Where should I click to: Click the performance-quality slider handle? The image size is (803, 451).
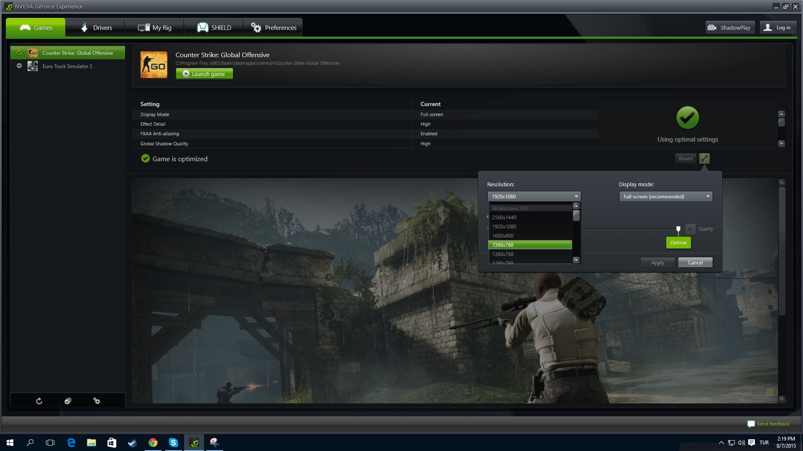678,229
